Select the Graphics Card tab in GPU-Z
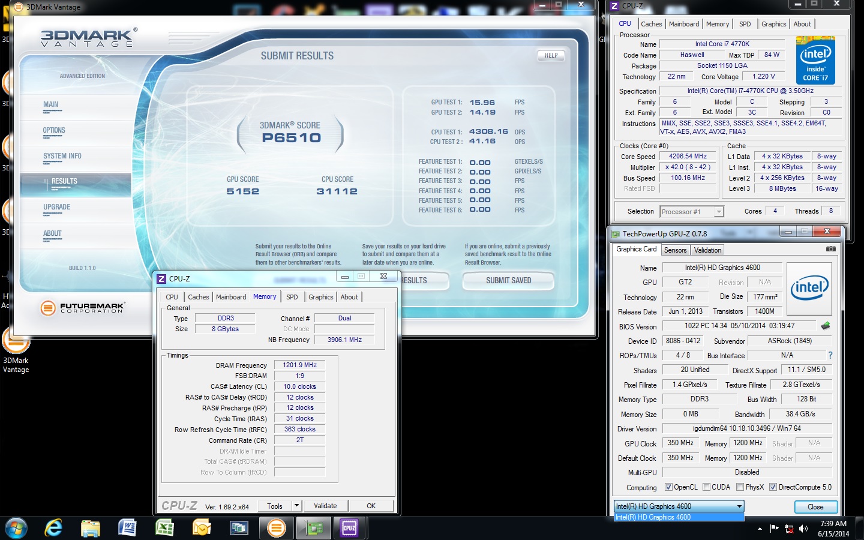864x540 pixels. pos(637,249)
